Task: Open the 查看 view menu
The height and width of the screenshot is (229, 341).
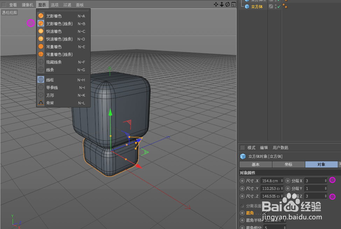Action: (13, 5)
